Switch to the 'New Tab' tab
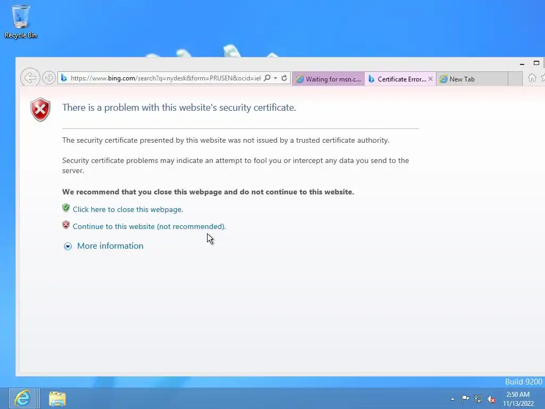 tap(472, 79)
